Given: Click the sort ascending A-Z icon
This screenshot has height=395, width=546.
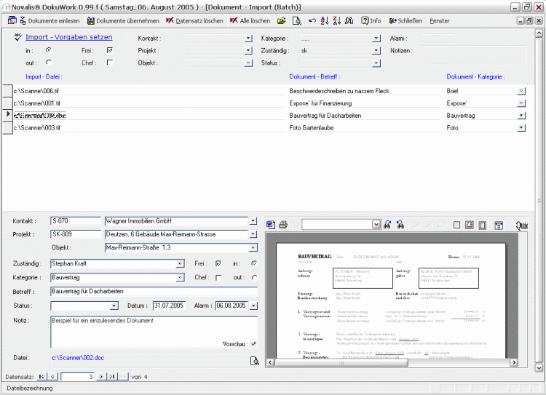Looking at the screenshot, I should [325, 21].
